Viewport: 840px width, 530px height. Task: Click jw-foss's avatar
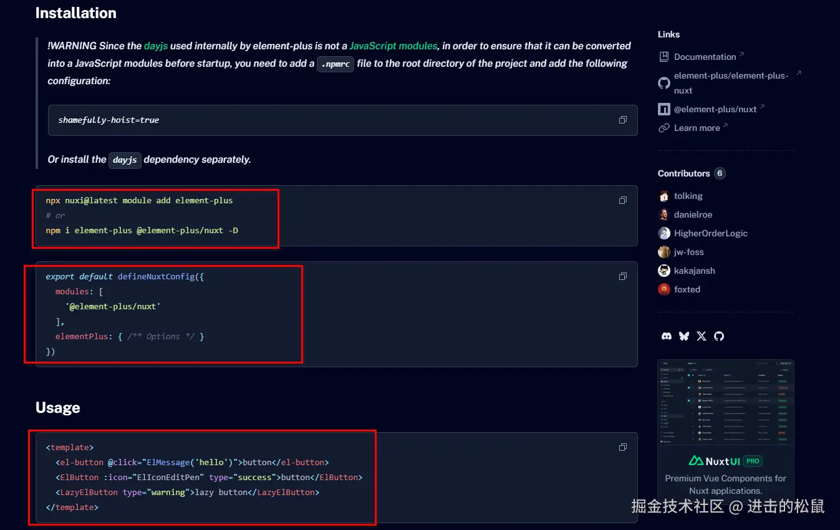click(x=664, y=252)
